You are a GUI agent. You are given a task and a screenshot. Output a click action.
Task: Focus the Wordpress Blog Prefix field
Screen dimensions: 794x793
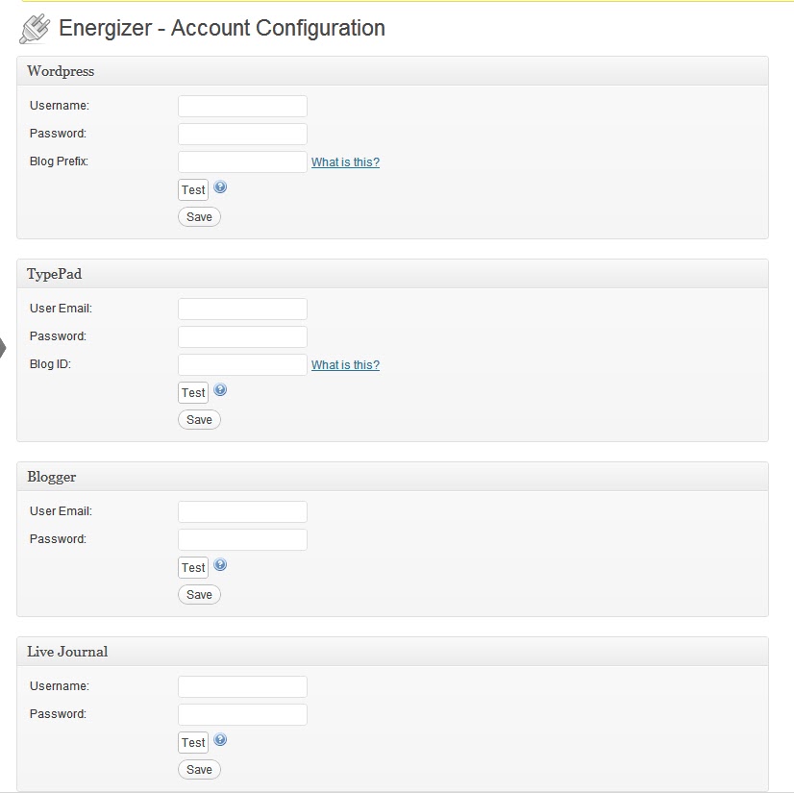tap(242, 162)
